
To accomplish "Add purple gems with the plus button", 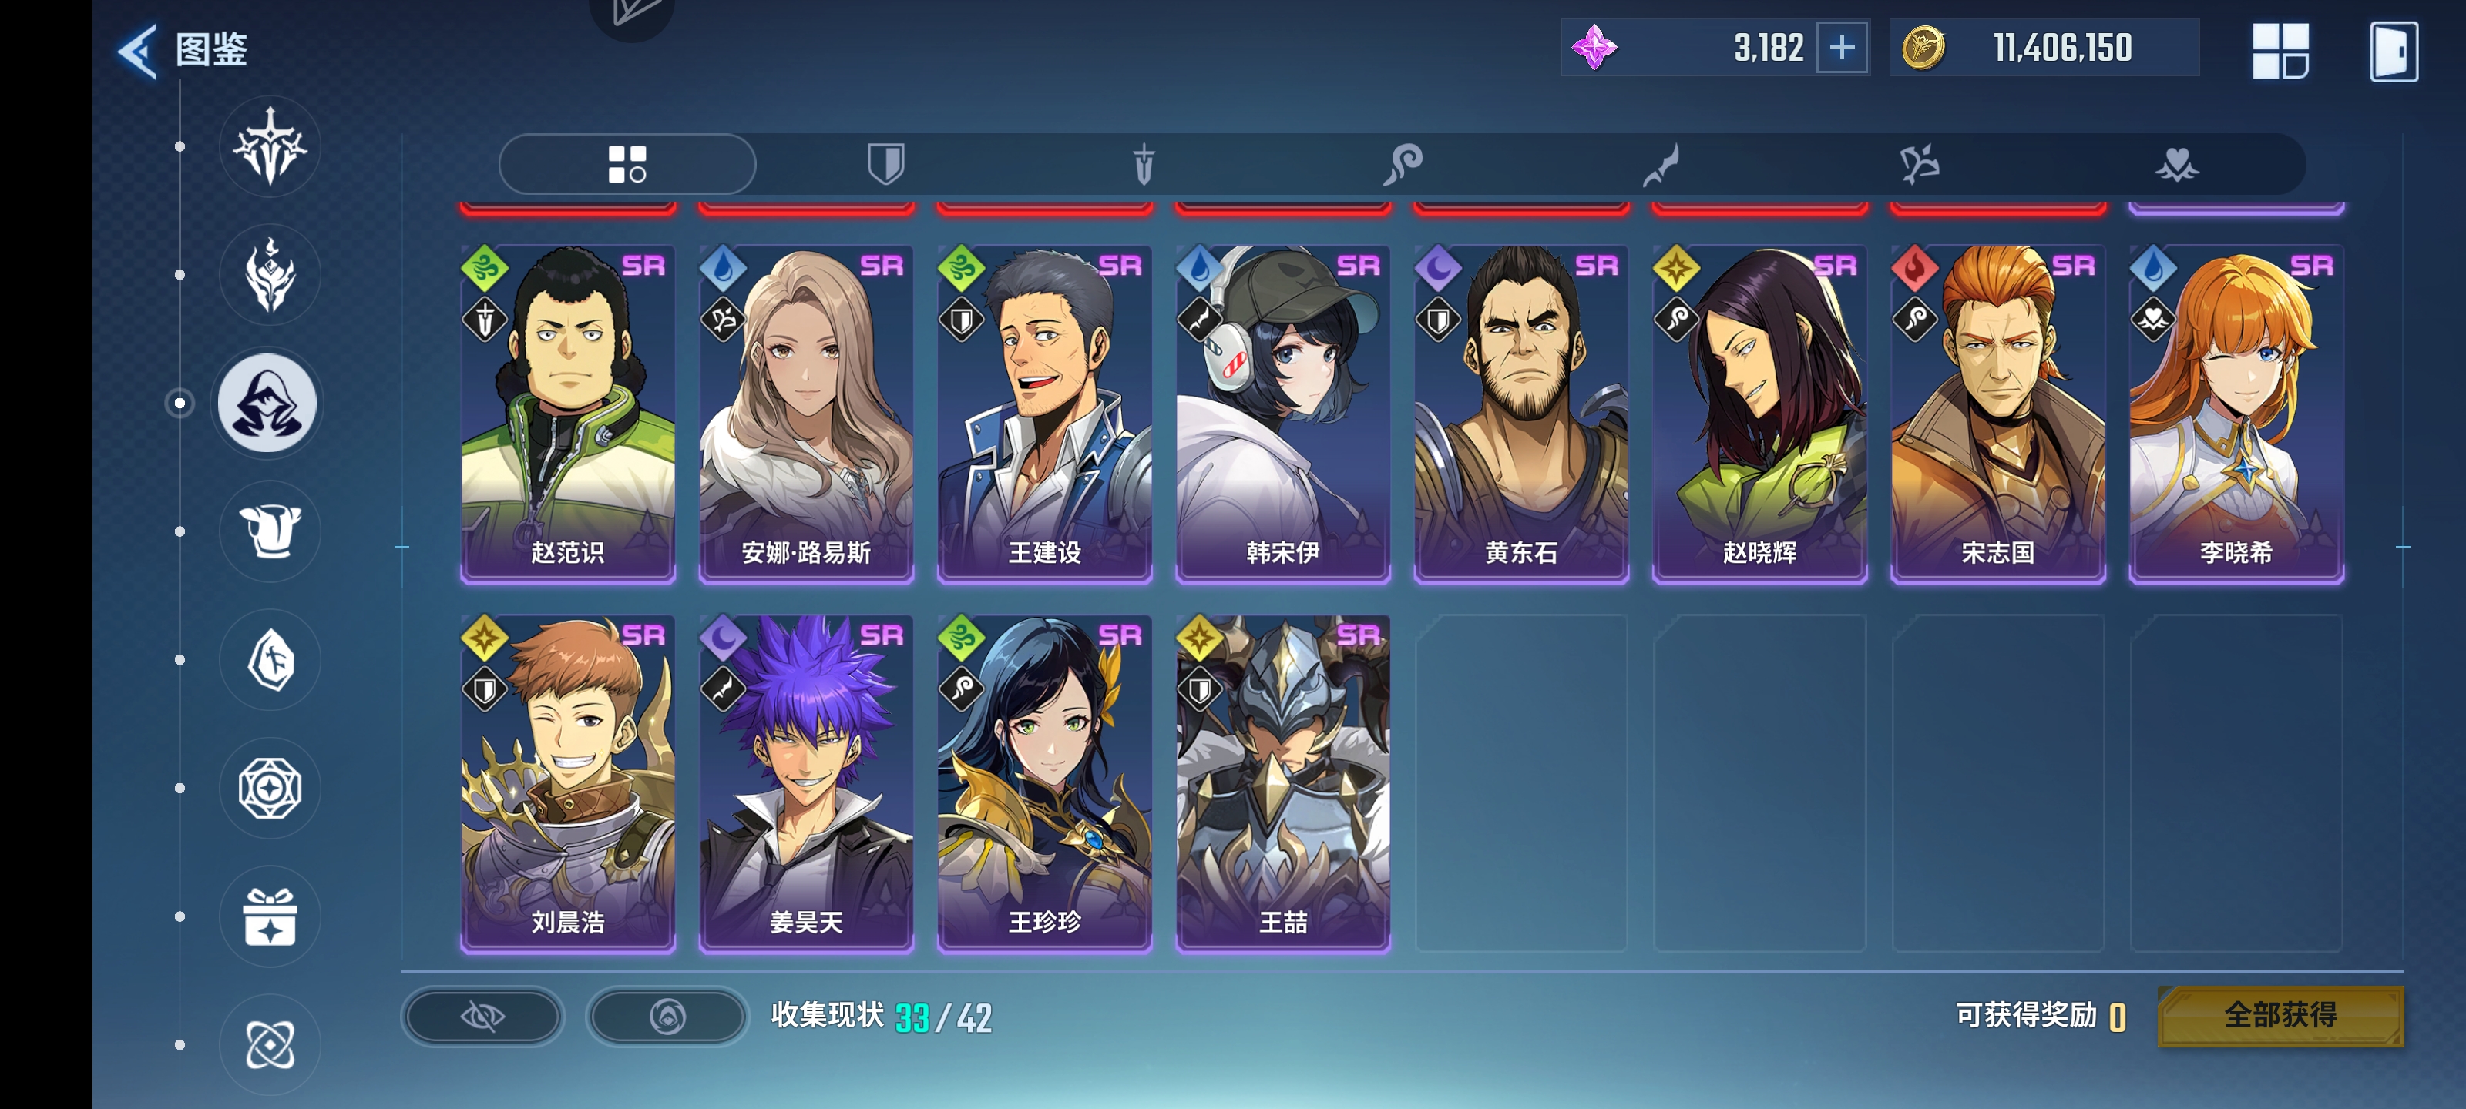I will 1842,48.
